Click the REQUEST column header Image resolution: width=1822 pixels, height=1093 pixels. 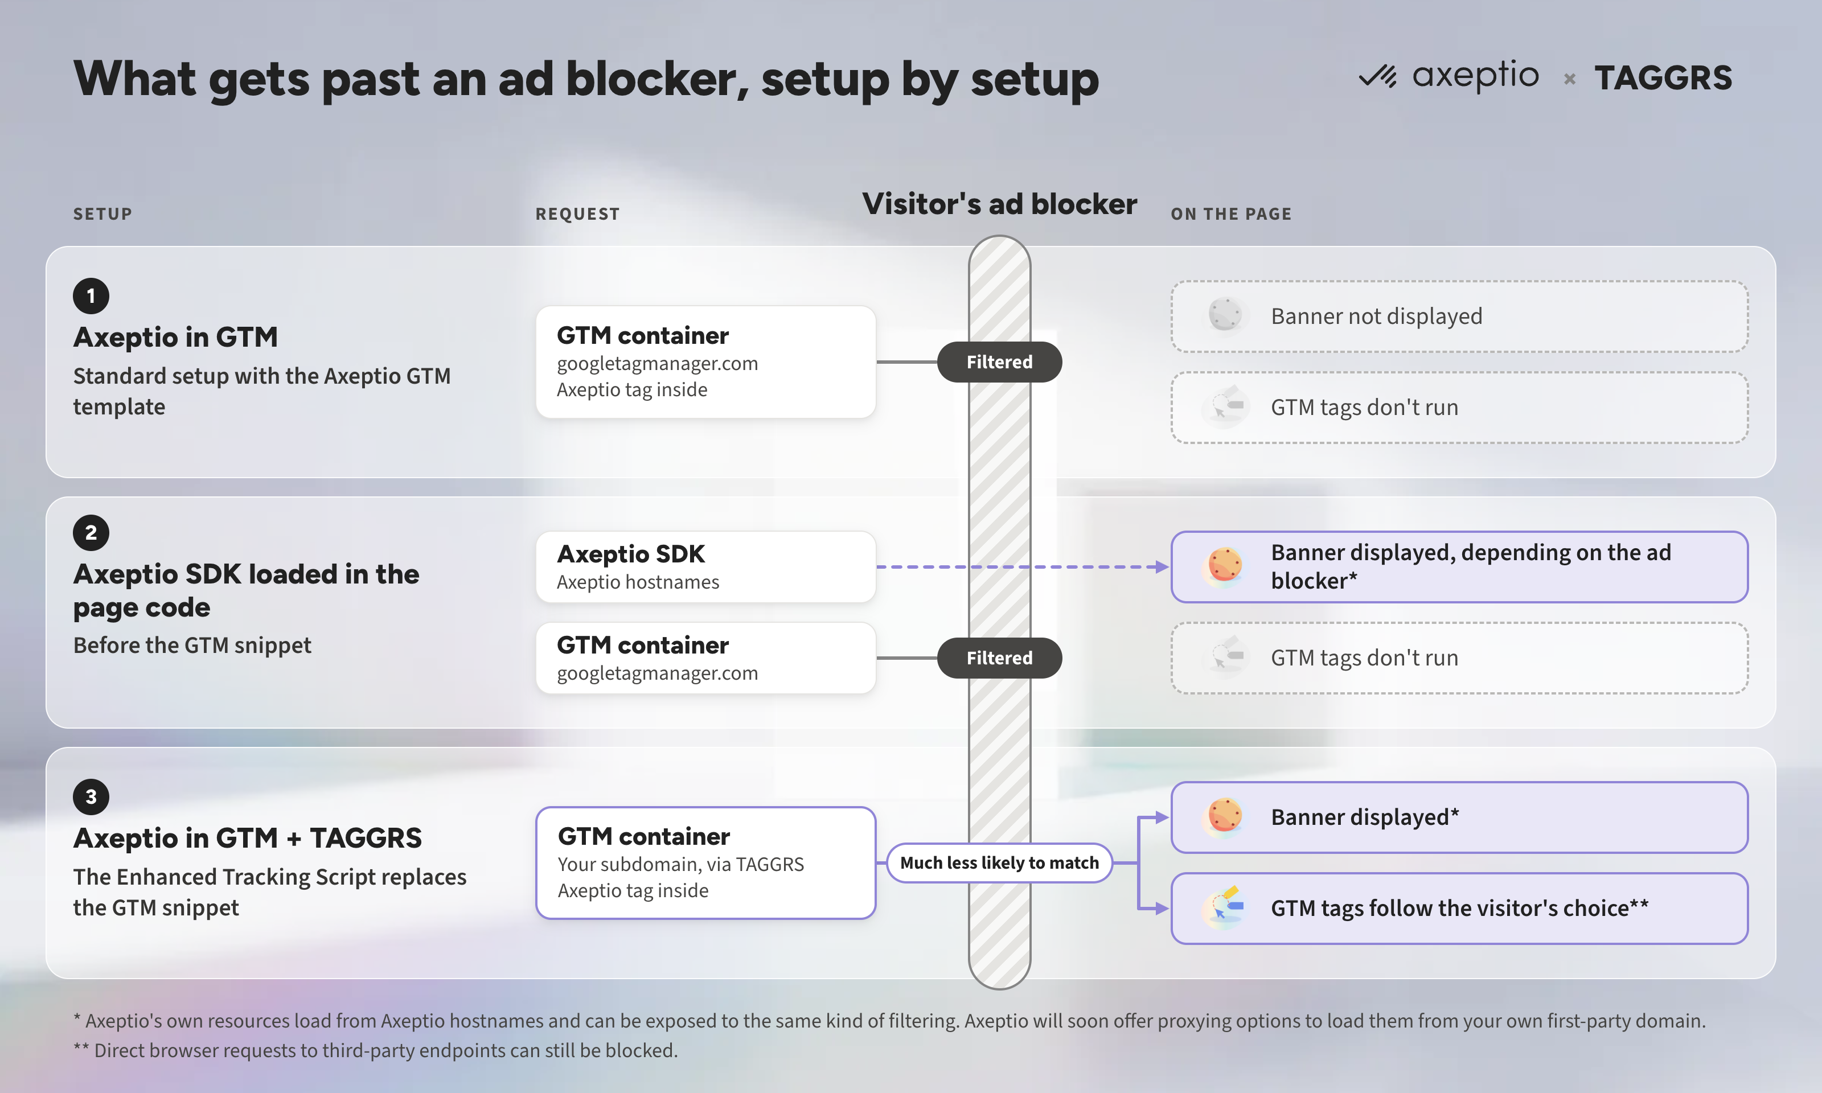[x=577, y=213]
